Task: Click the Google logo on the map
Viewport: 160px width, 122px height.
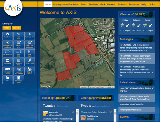Action: (46, 86)
